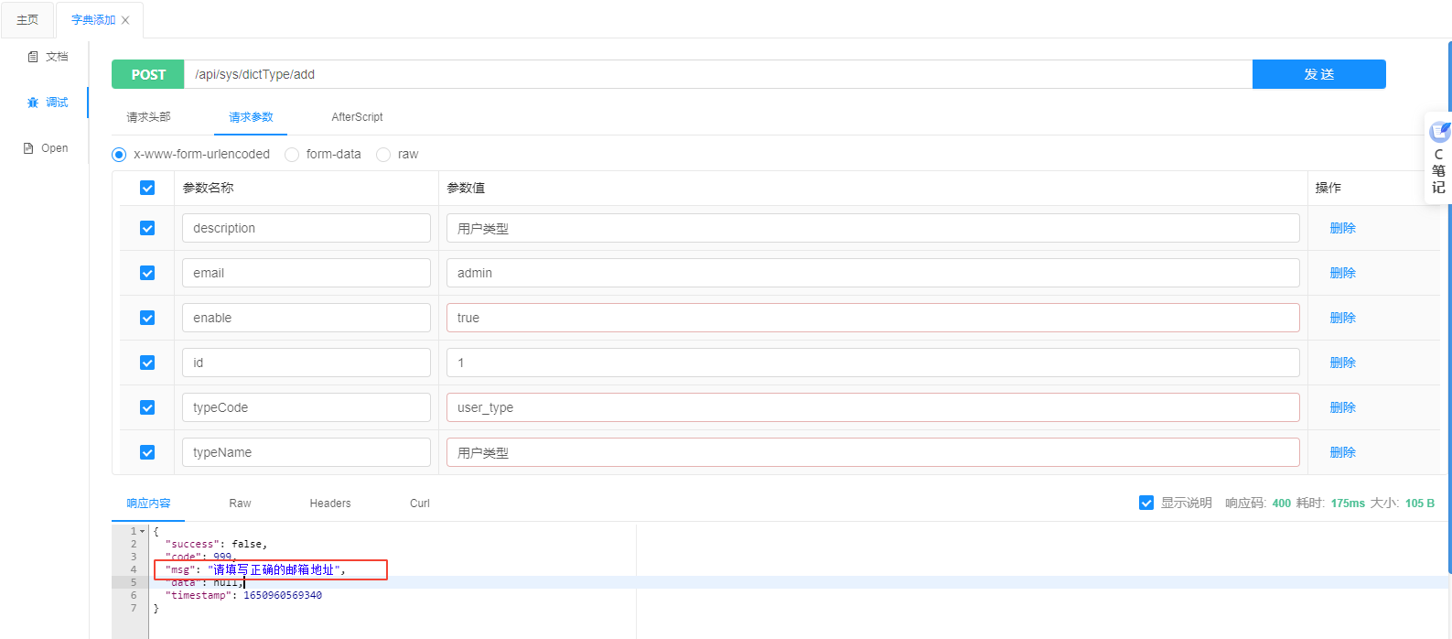Uncheck the email parameter checkbox

147,273
